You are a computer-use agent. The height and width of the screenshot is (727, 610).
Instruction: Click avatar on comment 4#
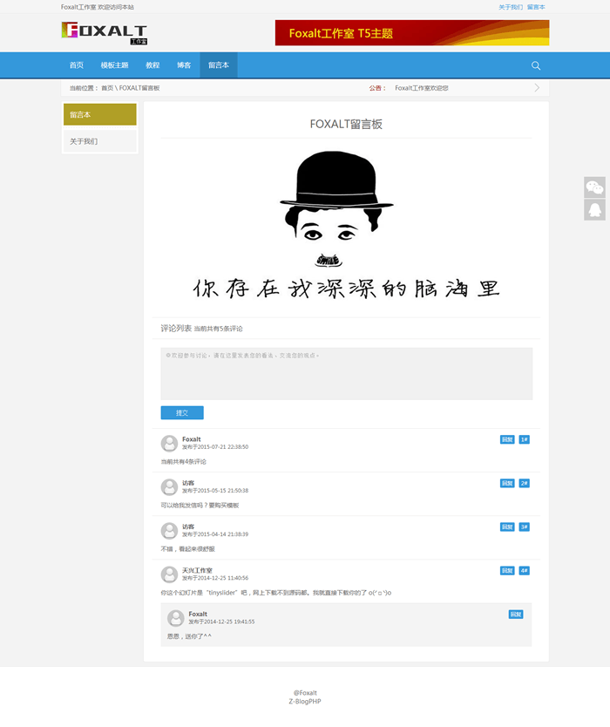point(169,574)
